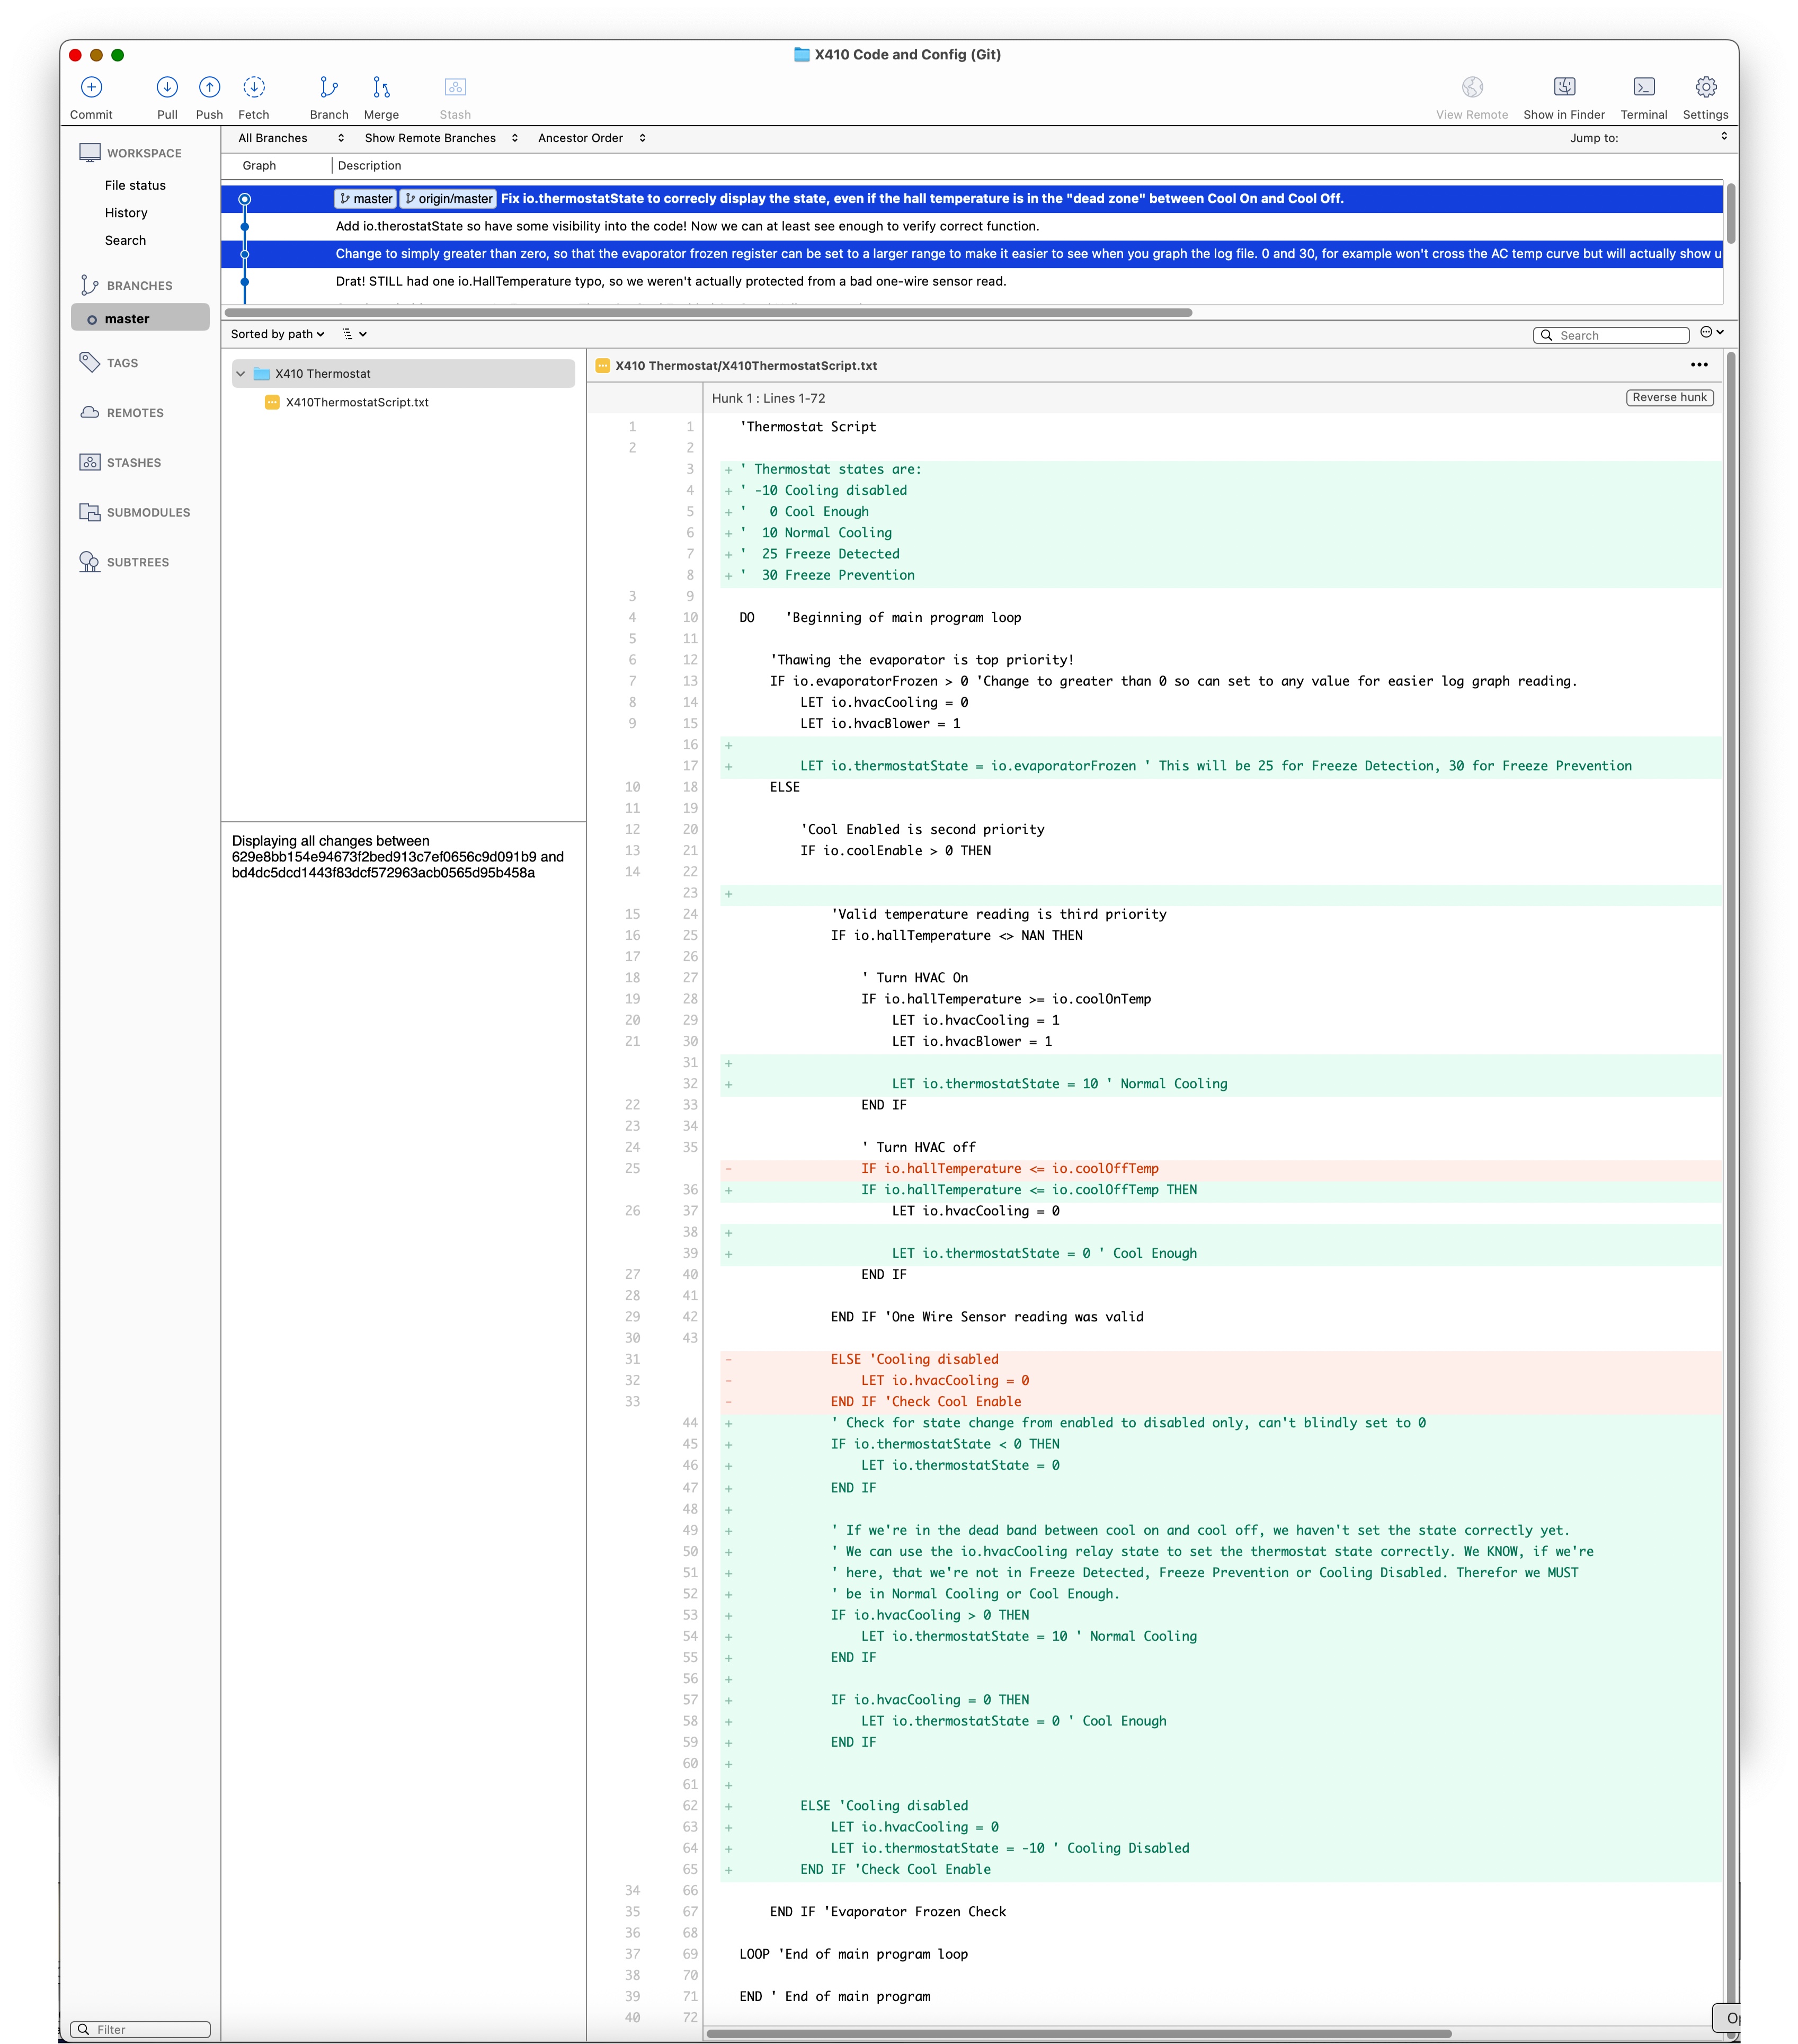
Task: Select File status in Workspace
Action: point(135,185)
